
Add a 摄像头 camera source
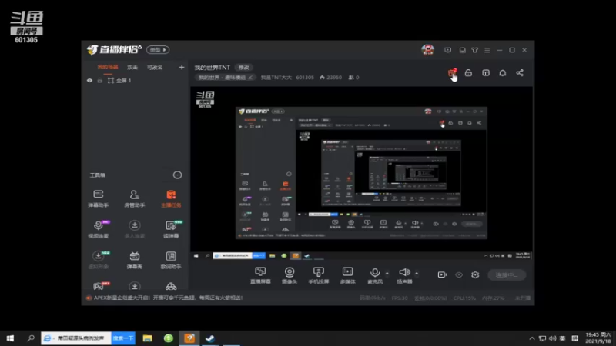pos(290,275)
